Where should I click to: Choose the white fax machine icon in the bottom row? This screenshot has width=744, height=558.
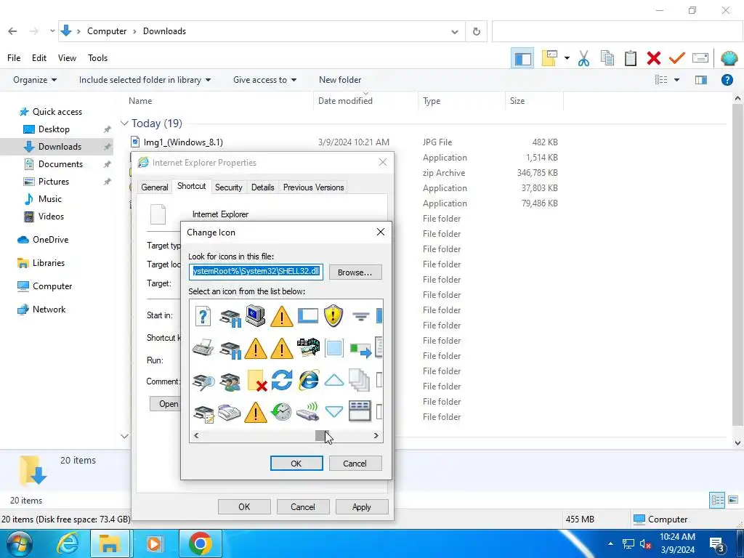230,412
